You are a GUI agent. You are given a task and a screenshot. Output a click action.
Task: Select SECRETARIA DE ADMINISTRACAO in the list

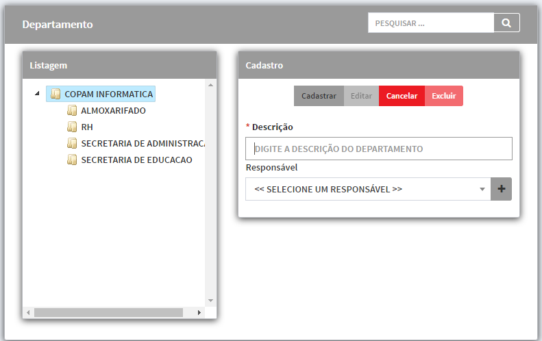pyautogui.click(x=143, y=143)
